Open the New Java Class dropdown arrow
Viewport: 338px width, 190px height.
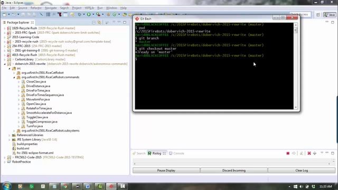pos(119,14)
